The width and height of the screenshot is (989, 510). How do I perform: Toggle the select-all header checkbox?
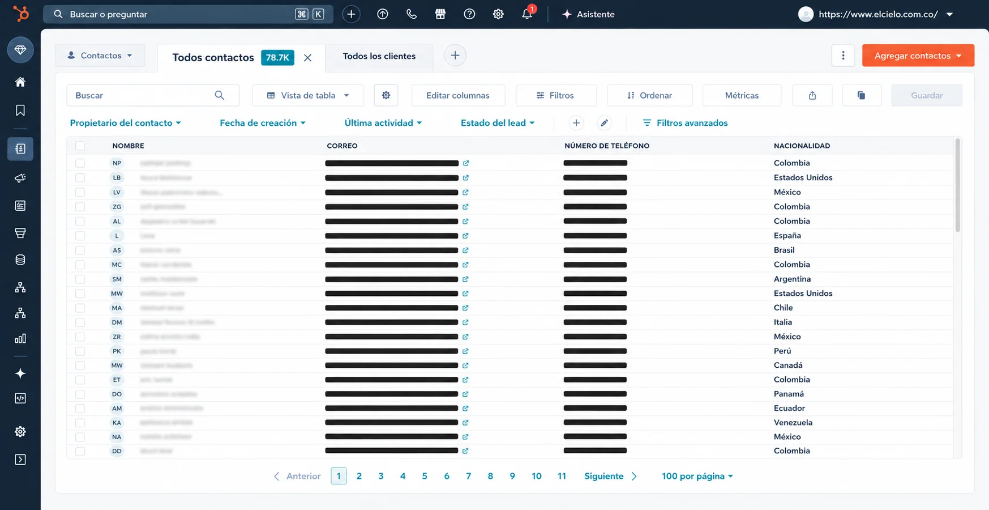(80, 146)
